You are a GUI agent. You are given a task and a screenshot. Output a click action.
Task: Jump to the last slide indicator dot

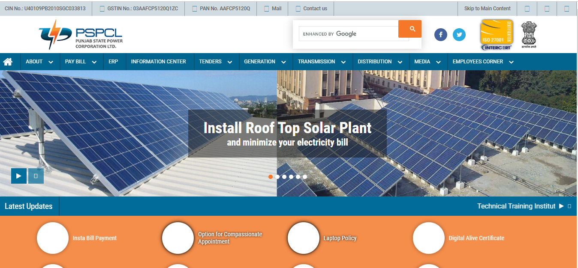[x=305, y=176]
